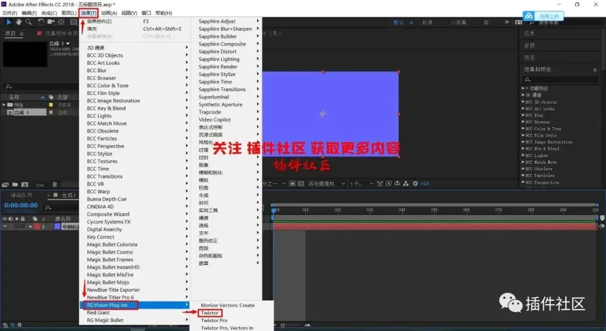
Task: Click the interpret footage icon below project list
Action: [6, 185]
